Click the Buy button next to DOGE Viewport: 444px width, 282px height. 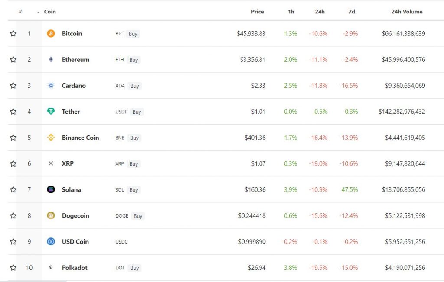coord(138,216)
